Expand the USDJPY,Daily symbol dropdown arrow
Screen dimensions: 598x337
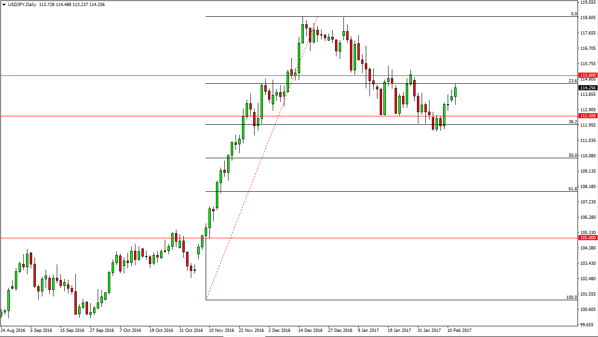point(4,4)
